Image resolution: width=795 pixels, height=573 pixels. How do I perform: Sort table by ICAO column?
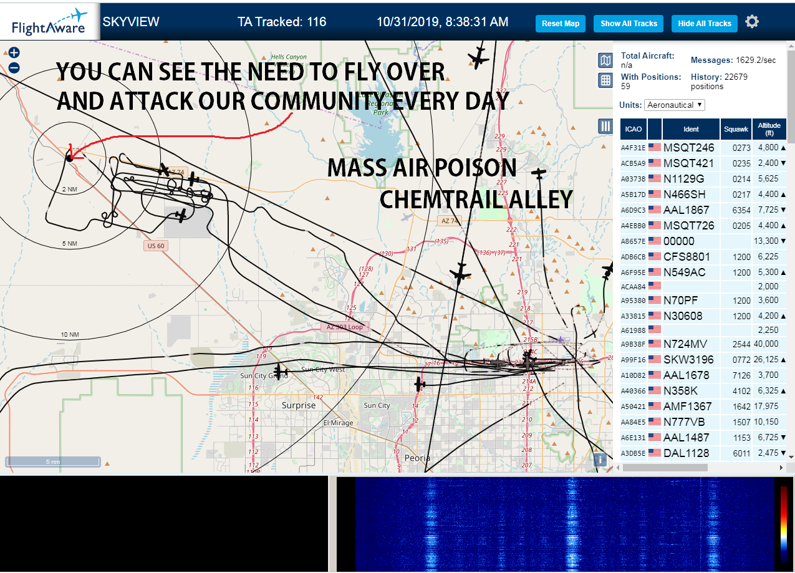click(634, 129)
